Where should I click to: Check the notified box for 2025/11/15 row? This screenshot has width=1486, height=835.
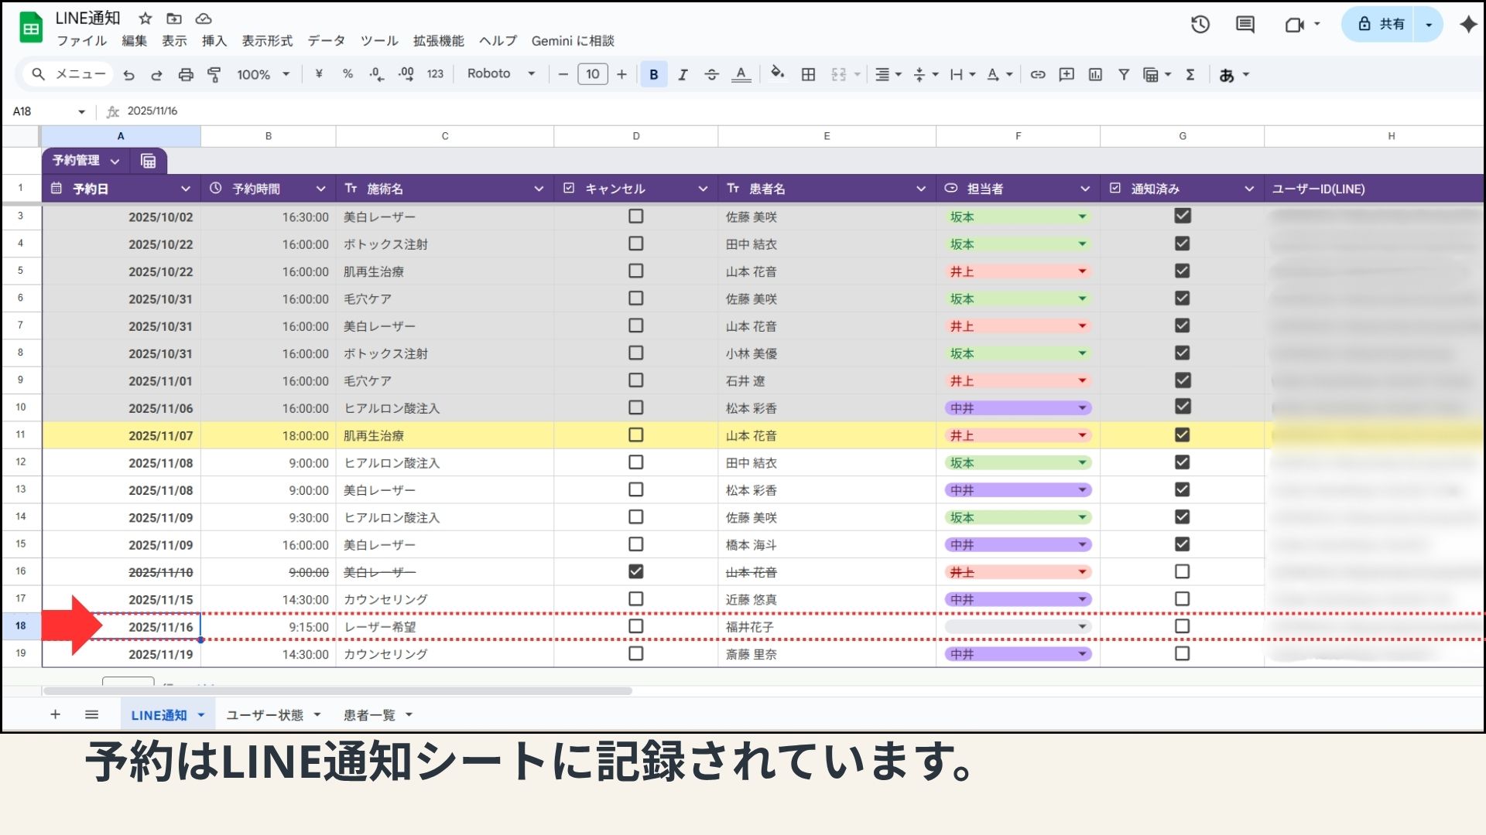pyautogui.click(x=1182, y=599)
